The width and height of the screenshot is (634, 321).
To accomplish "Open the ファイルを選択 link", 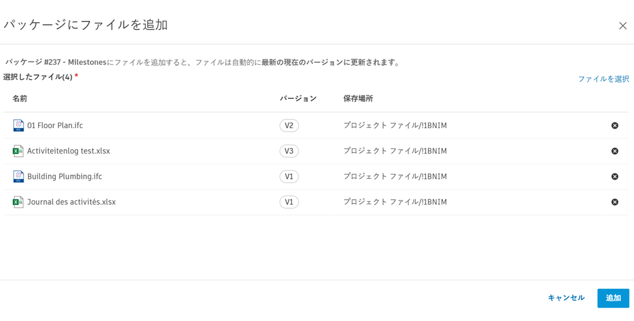I will click(603, 79).
